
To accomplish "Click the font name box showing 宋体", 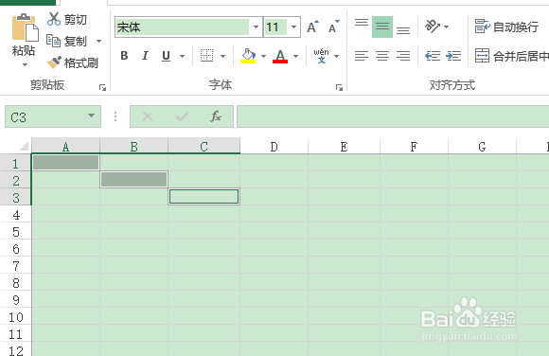I will 182,27.
